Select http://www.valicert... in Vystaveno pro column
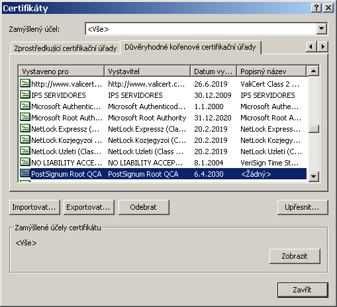Image resolution: width=337 pixels, height=307 pixels. [66, 84]
